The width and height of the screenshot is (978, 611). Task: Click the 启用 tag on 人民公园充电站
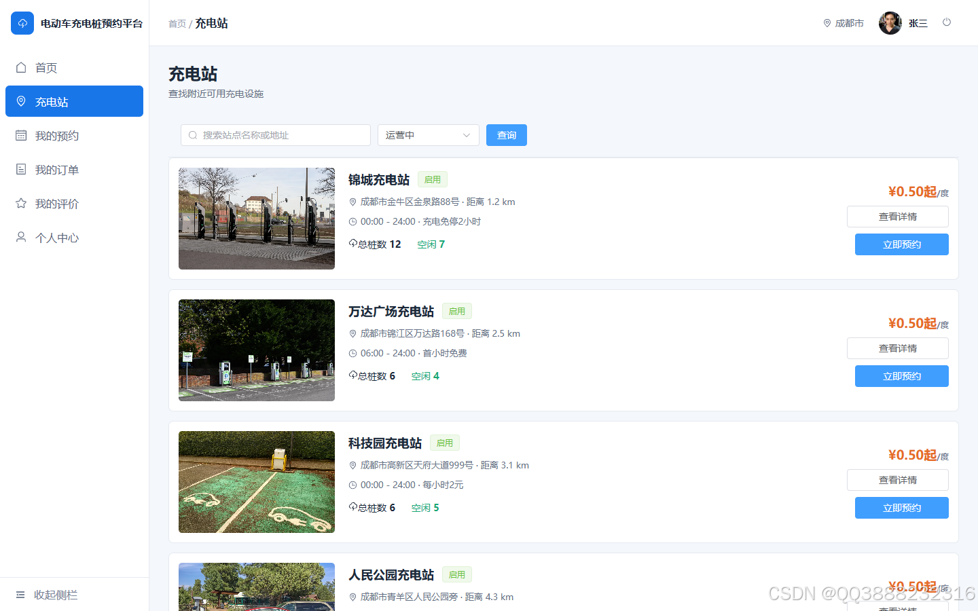click(457, 575)
